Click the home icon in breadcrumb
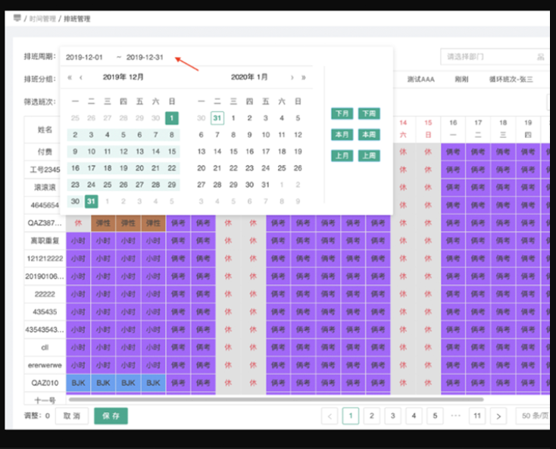The width and height of the screenshot is (556, 449). point(17,18)
